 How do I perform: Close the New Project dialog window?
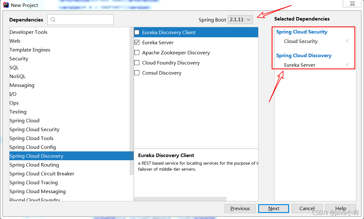[352, 3]
